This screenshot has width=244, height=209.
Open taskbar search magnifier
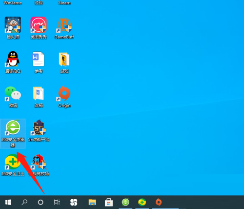click(24, 202)
